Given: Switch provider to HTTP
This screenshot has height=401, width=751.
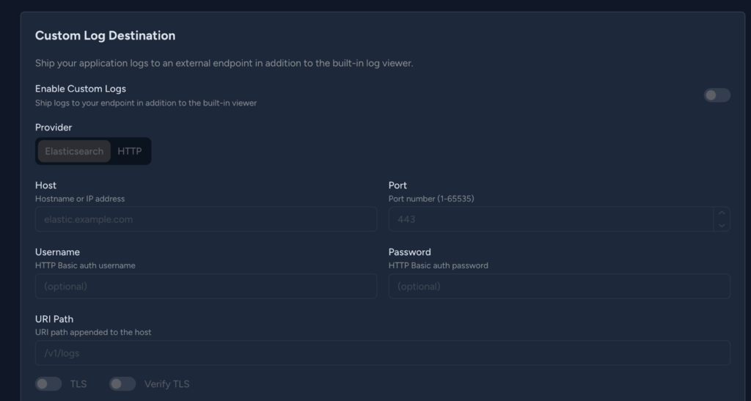Looking at the screenshot, I should click(x=130, y=152).
